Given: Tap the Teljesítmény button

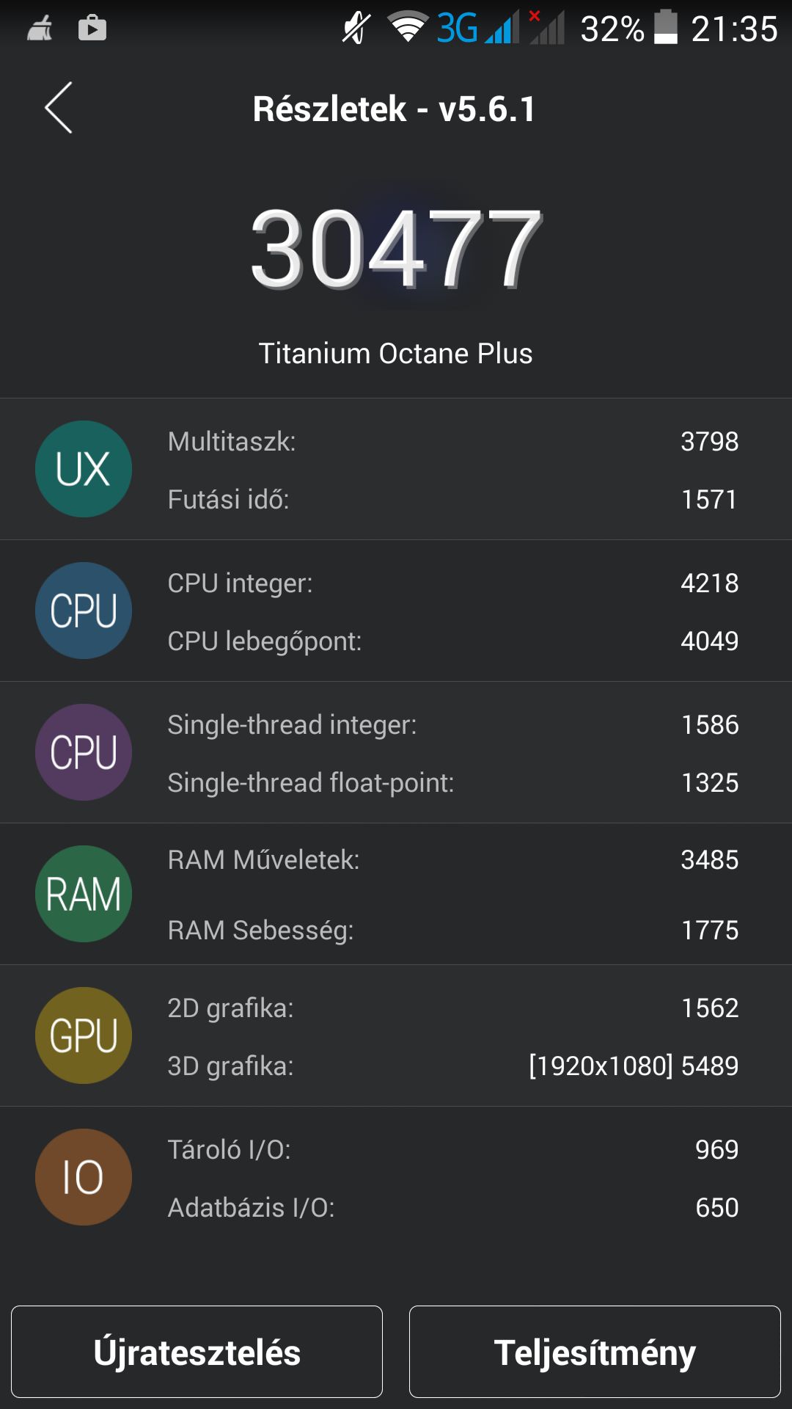Looking at the screenshot, I should [595, 1352].
